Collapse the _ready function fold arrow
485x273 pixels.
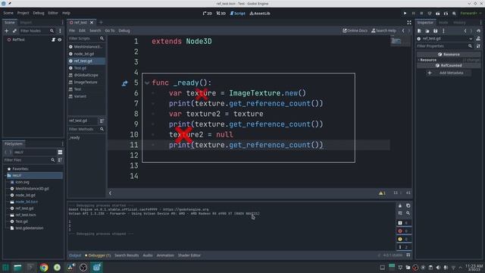pyautogui.click(x=147, y=83)
